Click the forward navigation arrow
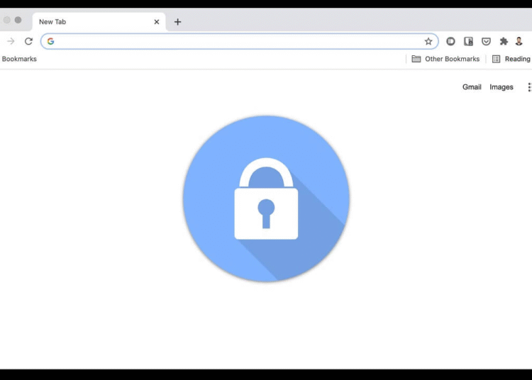532x380 pixels. [11, 41]
